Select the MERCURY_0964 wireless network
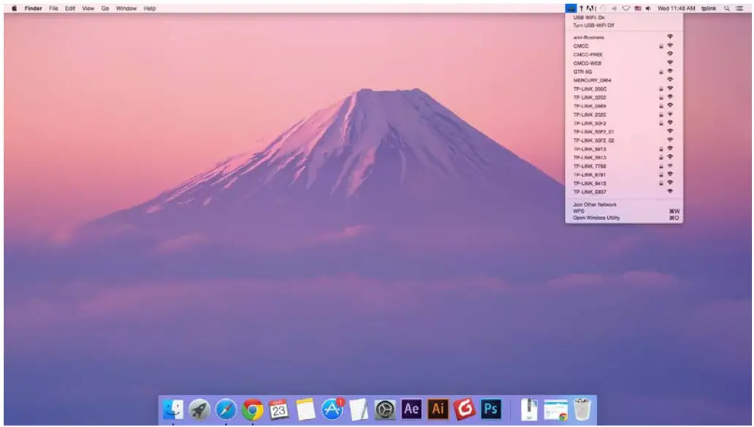Image resolution: width=754 pixels, height=427 pixels. click(x=593, y=80)
